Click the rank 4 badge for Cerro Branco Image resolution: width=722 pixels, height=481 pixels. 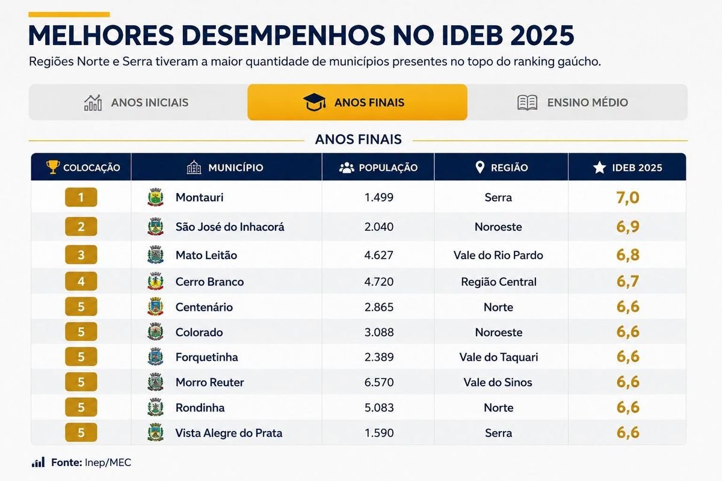click(81, 281)
